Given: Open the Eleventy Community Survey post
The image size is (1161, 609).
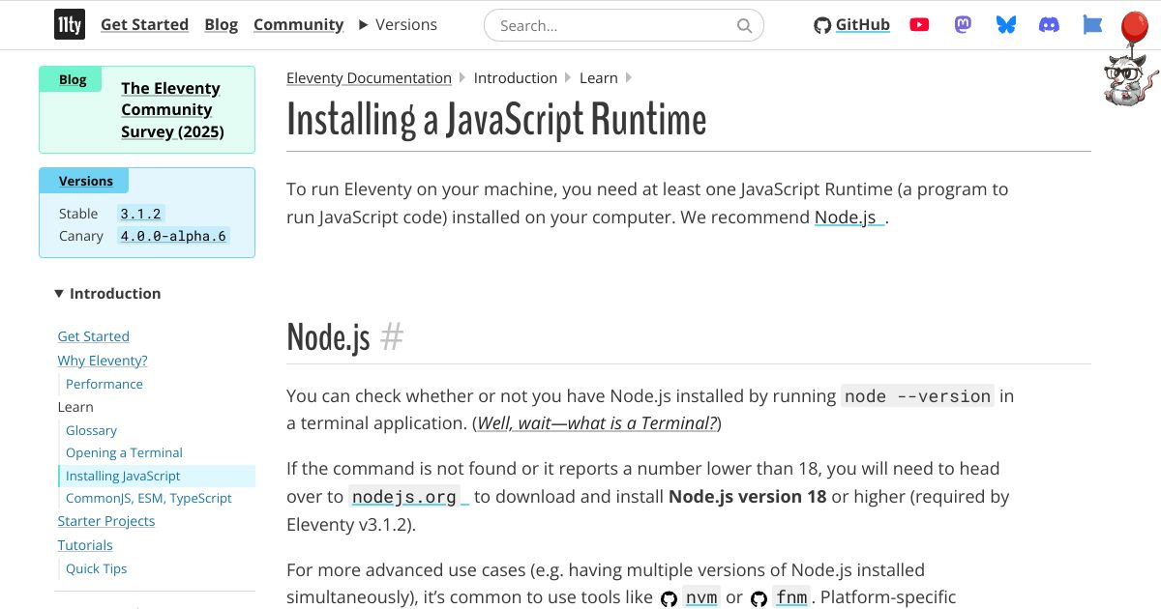Looking at the screenshot, I should pos(172,110).
